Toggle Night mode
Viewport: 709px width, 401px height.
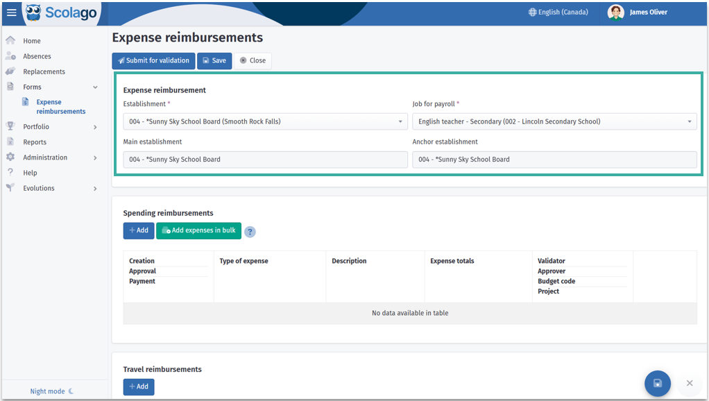(51, 391)
